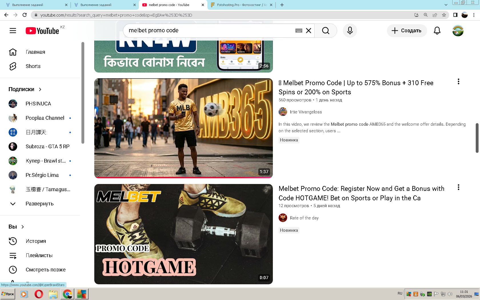Screen dimensions: 480x300
Task: Open the Chrome three-dot menu
Action: [474, 15]
